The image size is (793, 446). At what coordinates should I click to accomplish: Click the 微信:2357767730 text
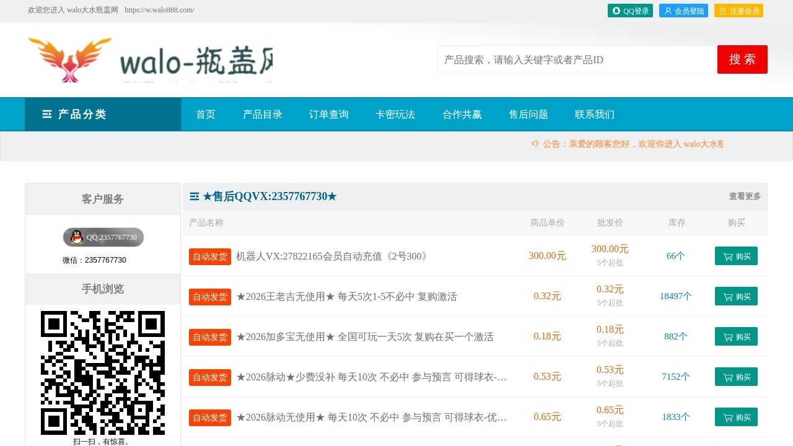pyautogui.click(x=94, y=260)
